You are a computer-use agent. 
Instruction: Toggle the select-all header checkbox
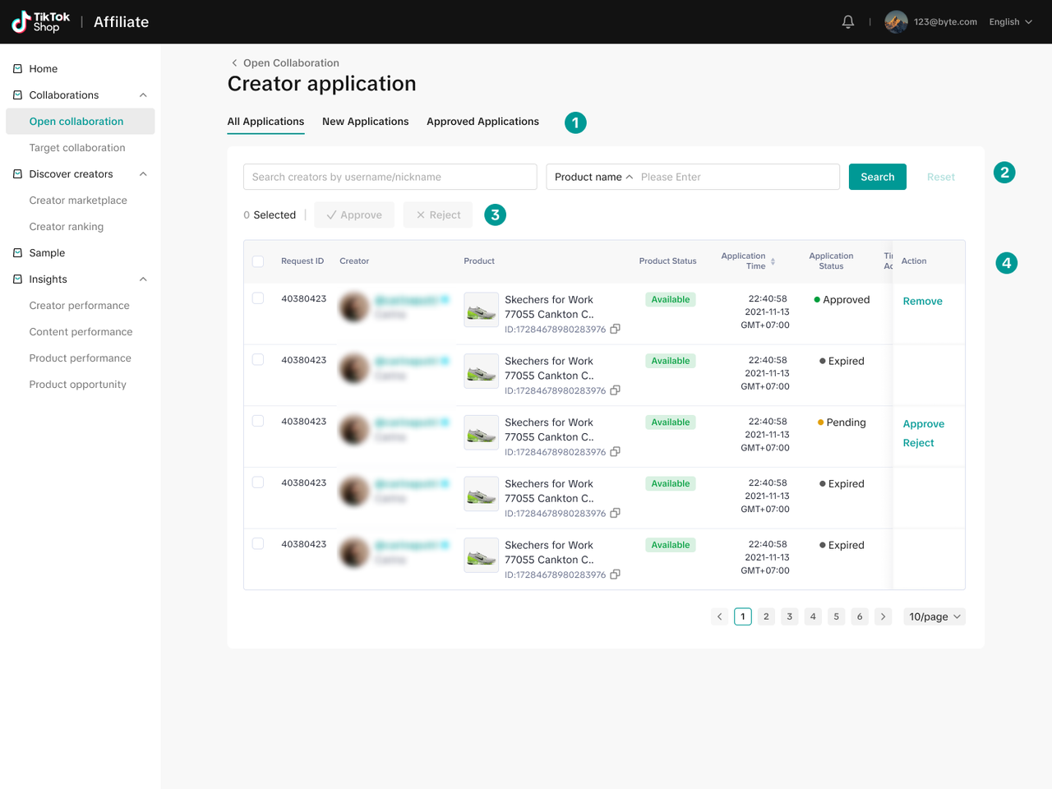pos(258,261)
